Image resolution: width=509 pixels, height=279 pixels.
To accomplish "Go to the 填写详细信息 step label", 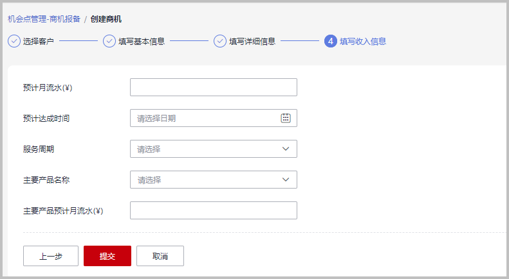I will (x=252, y=42).
